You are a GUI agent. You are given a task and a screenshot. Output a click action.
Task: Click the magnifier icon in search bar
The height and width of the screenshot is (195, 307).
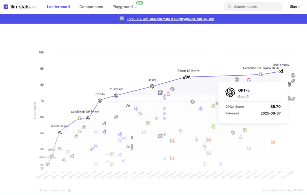click(229, 7)
